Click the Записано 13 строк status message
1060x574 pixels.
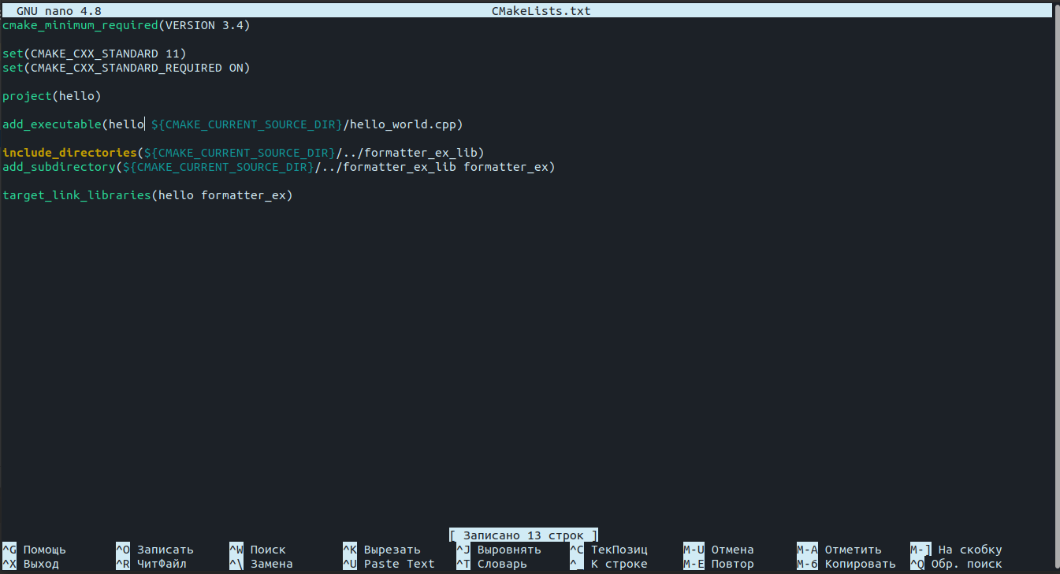pos(523,535)
